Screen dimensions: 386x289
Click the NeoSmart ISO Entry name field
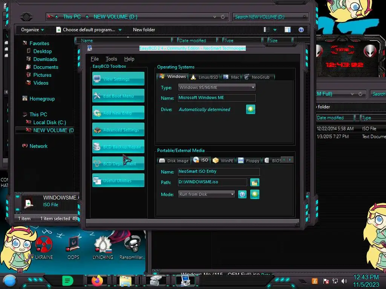pyautogui.click(x=219, y=172)
